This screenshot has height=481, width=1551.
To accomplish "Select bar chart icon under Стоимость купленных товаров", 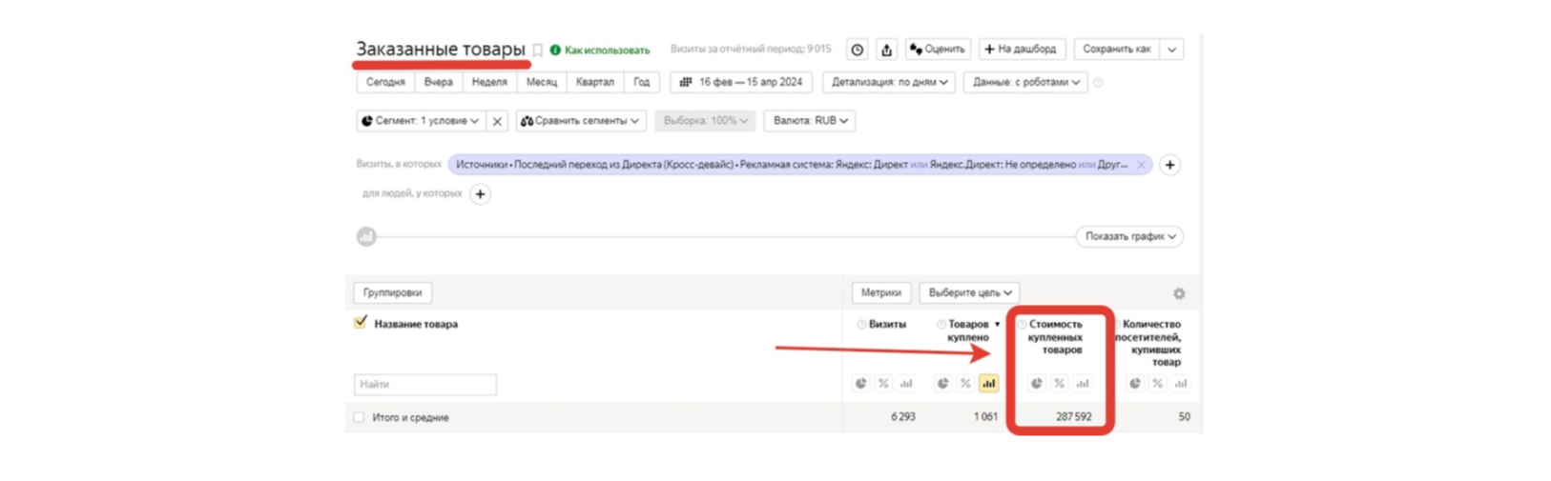I will (x=1083, y=384).
